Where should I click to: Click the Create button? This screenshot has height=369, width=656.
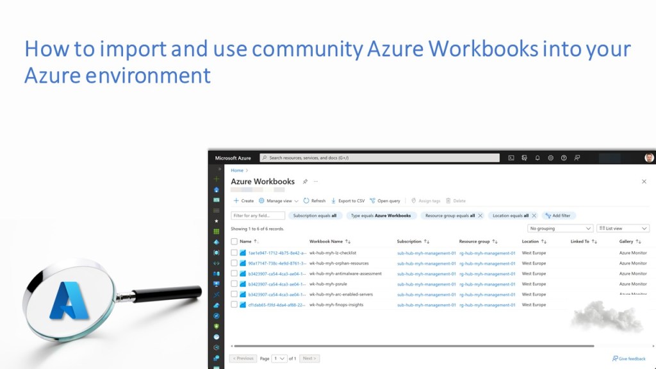(243, 201)
